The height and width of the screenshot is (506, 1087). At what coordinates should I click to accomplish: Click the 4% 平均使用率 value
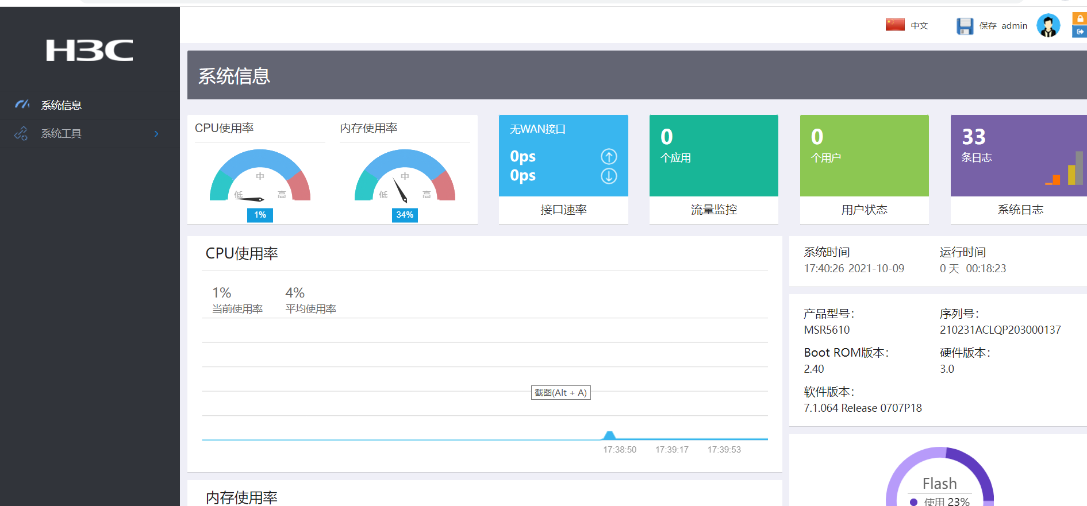(x=295, y=293)
